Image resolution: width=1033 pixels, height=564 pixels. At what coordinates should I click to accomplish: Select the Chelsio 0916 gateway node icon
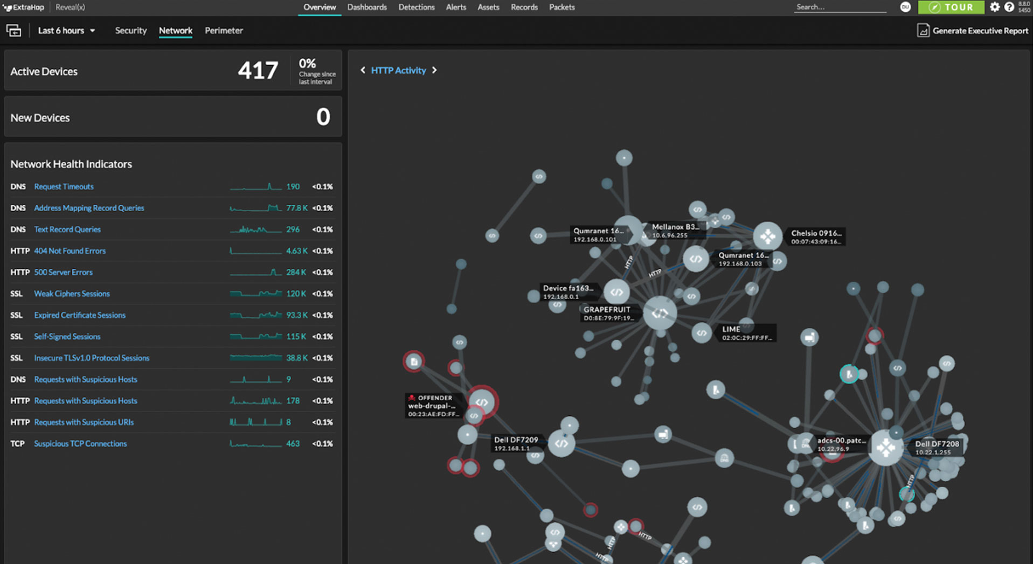(767, 236)
